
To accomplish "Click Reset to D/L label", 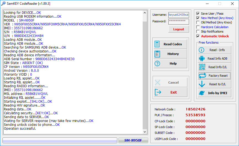I will tap(217, 84).
